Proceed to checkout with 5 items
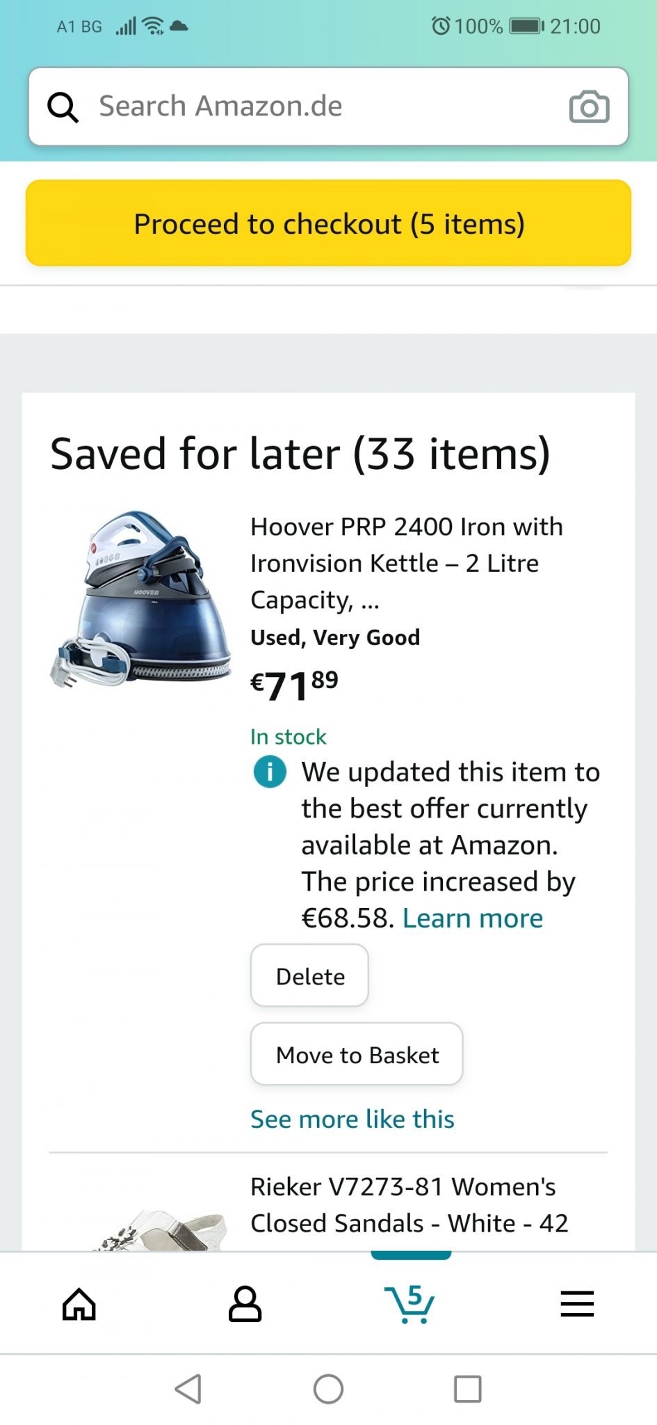The height and width of the screenshot is (1425, 657). [x=328, y=223]
